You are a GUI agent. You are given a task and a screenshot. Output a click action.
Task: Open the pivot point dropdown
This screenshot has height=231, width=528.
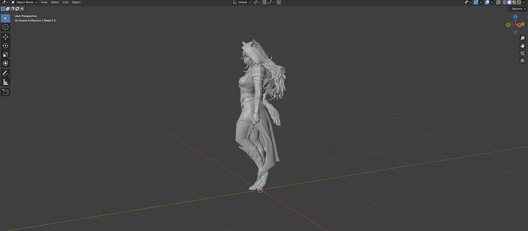point(257,2)
